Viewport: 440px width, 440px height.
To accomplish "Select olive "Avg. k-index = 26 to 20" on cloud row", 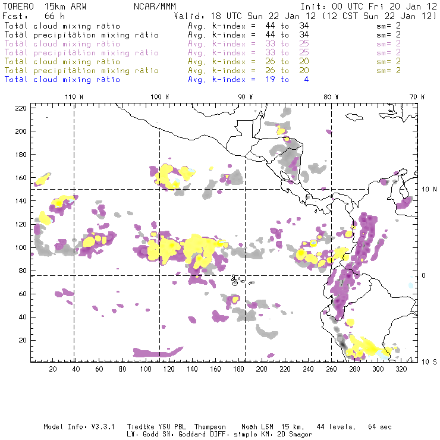I will (249, 61).
